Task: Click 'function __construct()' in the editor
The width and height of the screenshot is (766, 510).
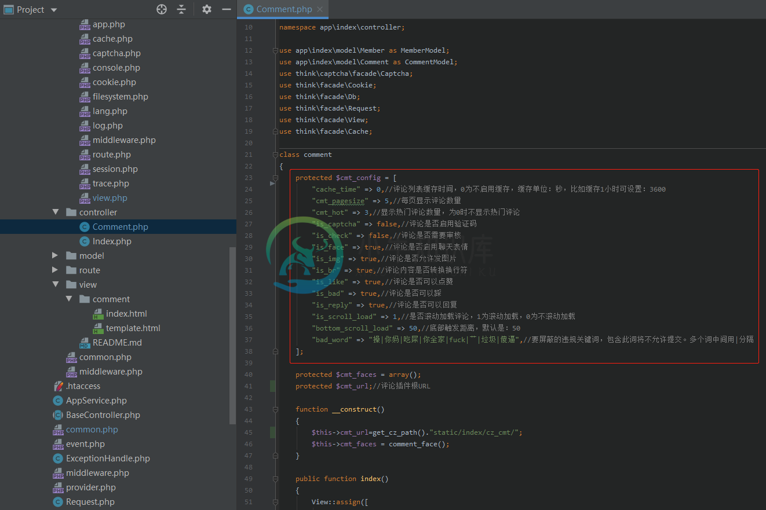Action: [340, 409]
